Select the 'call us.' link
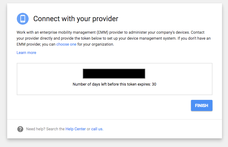This screenshot has height=147, width=228. (97, 129)
